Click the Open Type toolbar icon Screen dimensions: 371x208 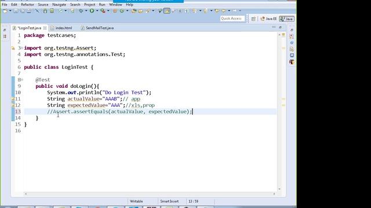(x=134, y=11)
